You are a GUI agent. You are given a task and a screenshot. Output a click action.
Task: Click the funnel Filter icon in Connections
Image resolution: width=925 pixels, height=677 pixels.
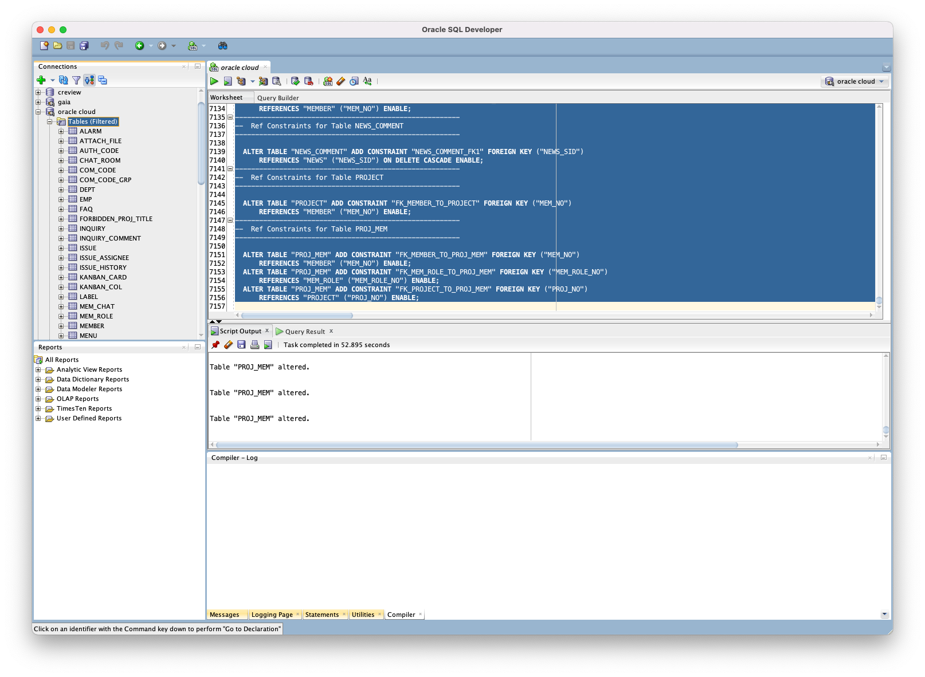76,80
